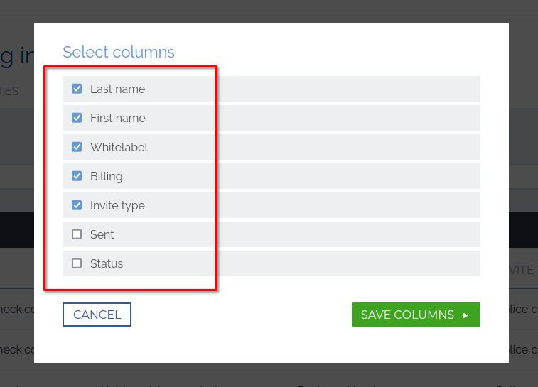
Task: Click the 'First name' label text
Action: pyautogui.click(x=117, y=118)
